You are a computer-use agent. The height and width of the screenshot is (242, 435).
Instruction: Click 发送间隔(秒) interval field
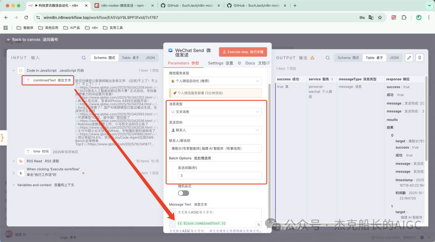pyautogui.click(x=220, y=176)
